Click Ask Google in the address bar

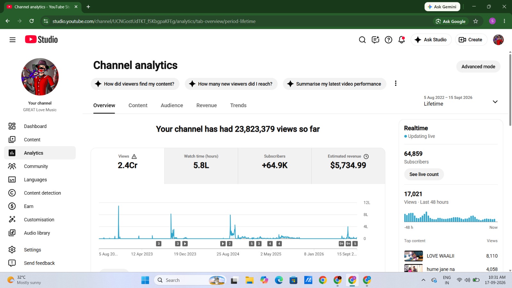[451, 21]
